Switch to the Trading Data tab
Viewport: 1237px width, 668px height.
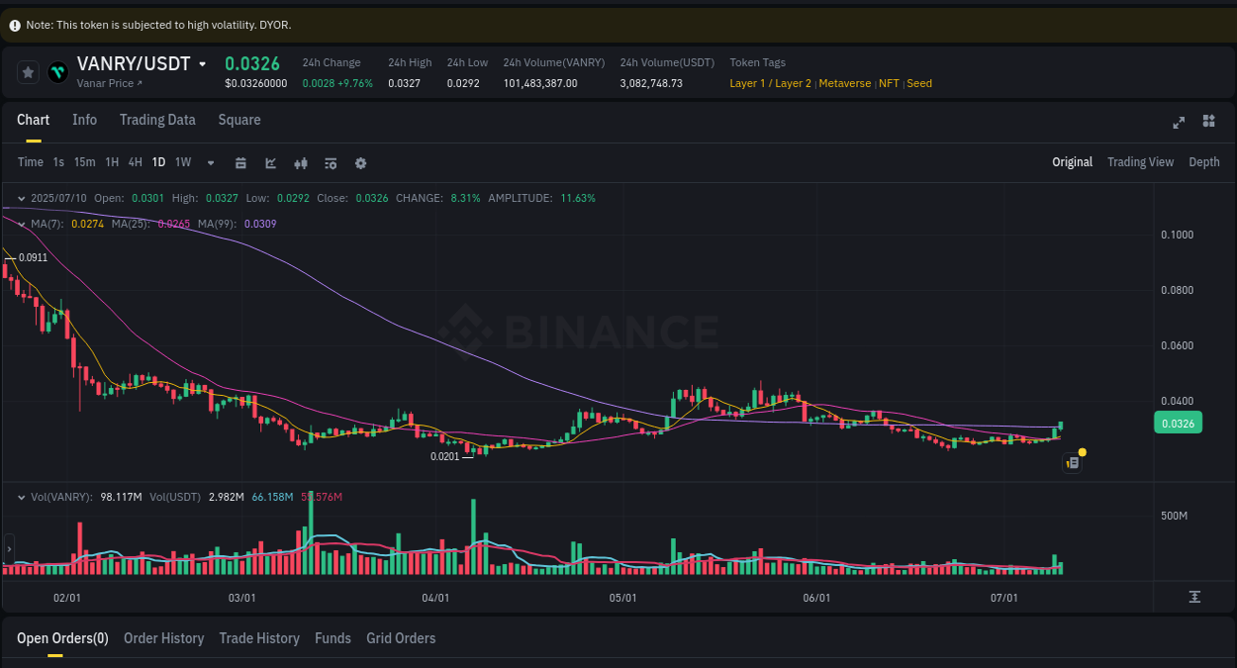(x=157, y=120)
